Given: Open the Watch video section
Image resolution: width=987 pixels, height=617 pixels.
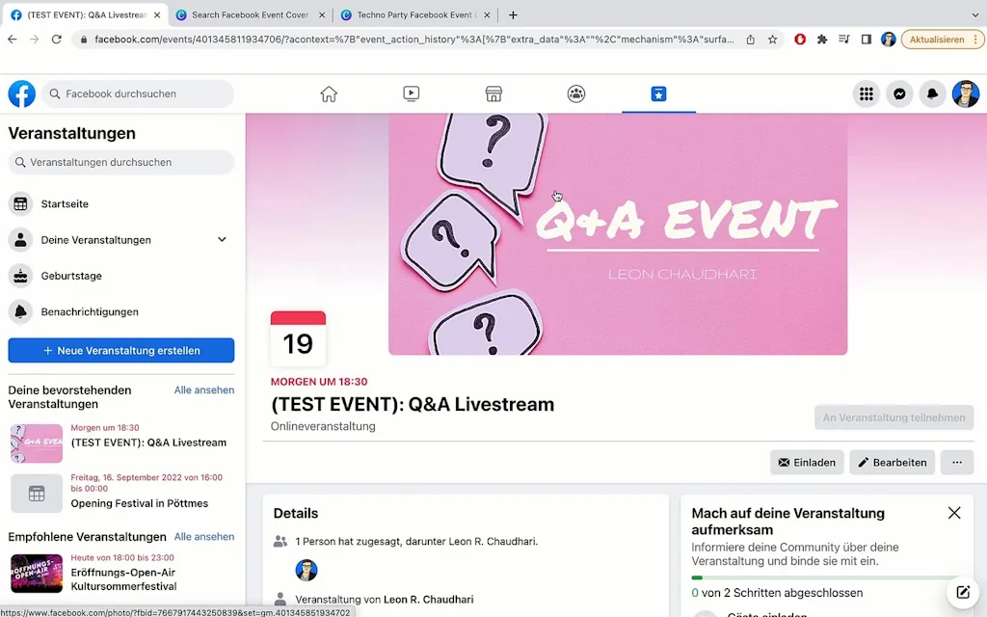Looking at the screenshot, I should tap(411, 94).
